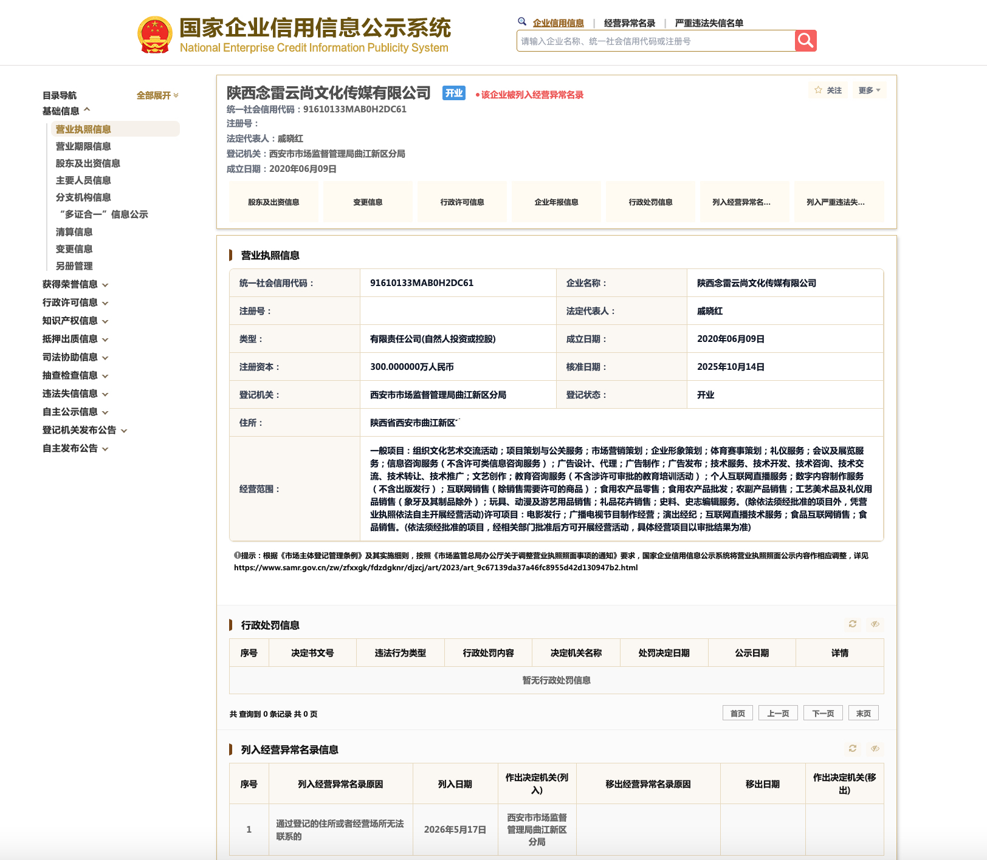Viewport: 987px width, 860px height.
Task: Click 通过登记的住所或者经营场所无法联系的 reason cell
Action: point(340,830)
